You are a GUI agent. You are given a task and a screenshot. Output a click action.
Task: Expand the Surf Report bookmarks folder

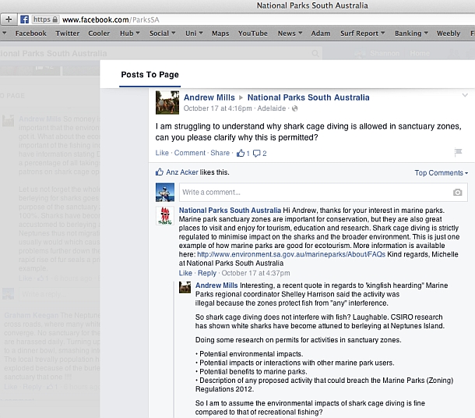point(362,34)
